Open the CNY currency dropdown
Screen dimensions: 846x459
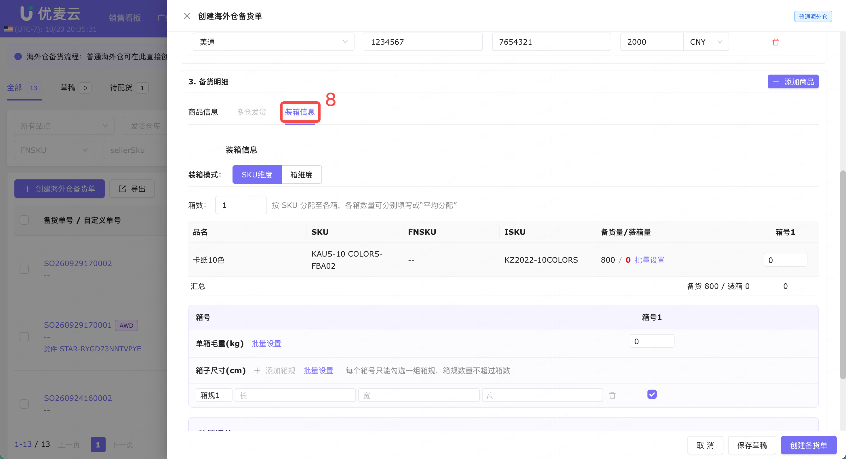point(706,42)
